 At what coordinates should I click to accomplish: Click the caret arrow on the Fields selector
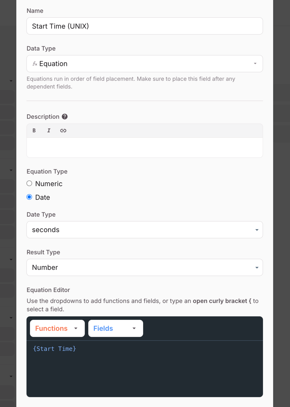click(134, 328)
